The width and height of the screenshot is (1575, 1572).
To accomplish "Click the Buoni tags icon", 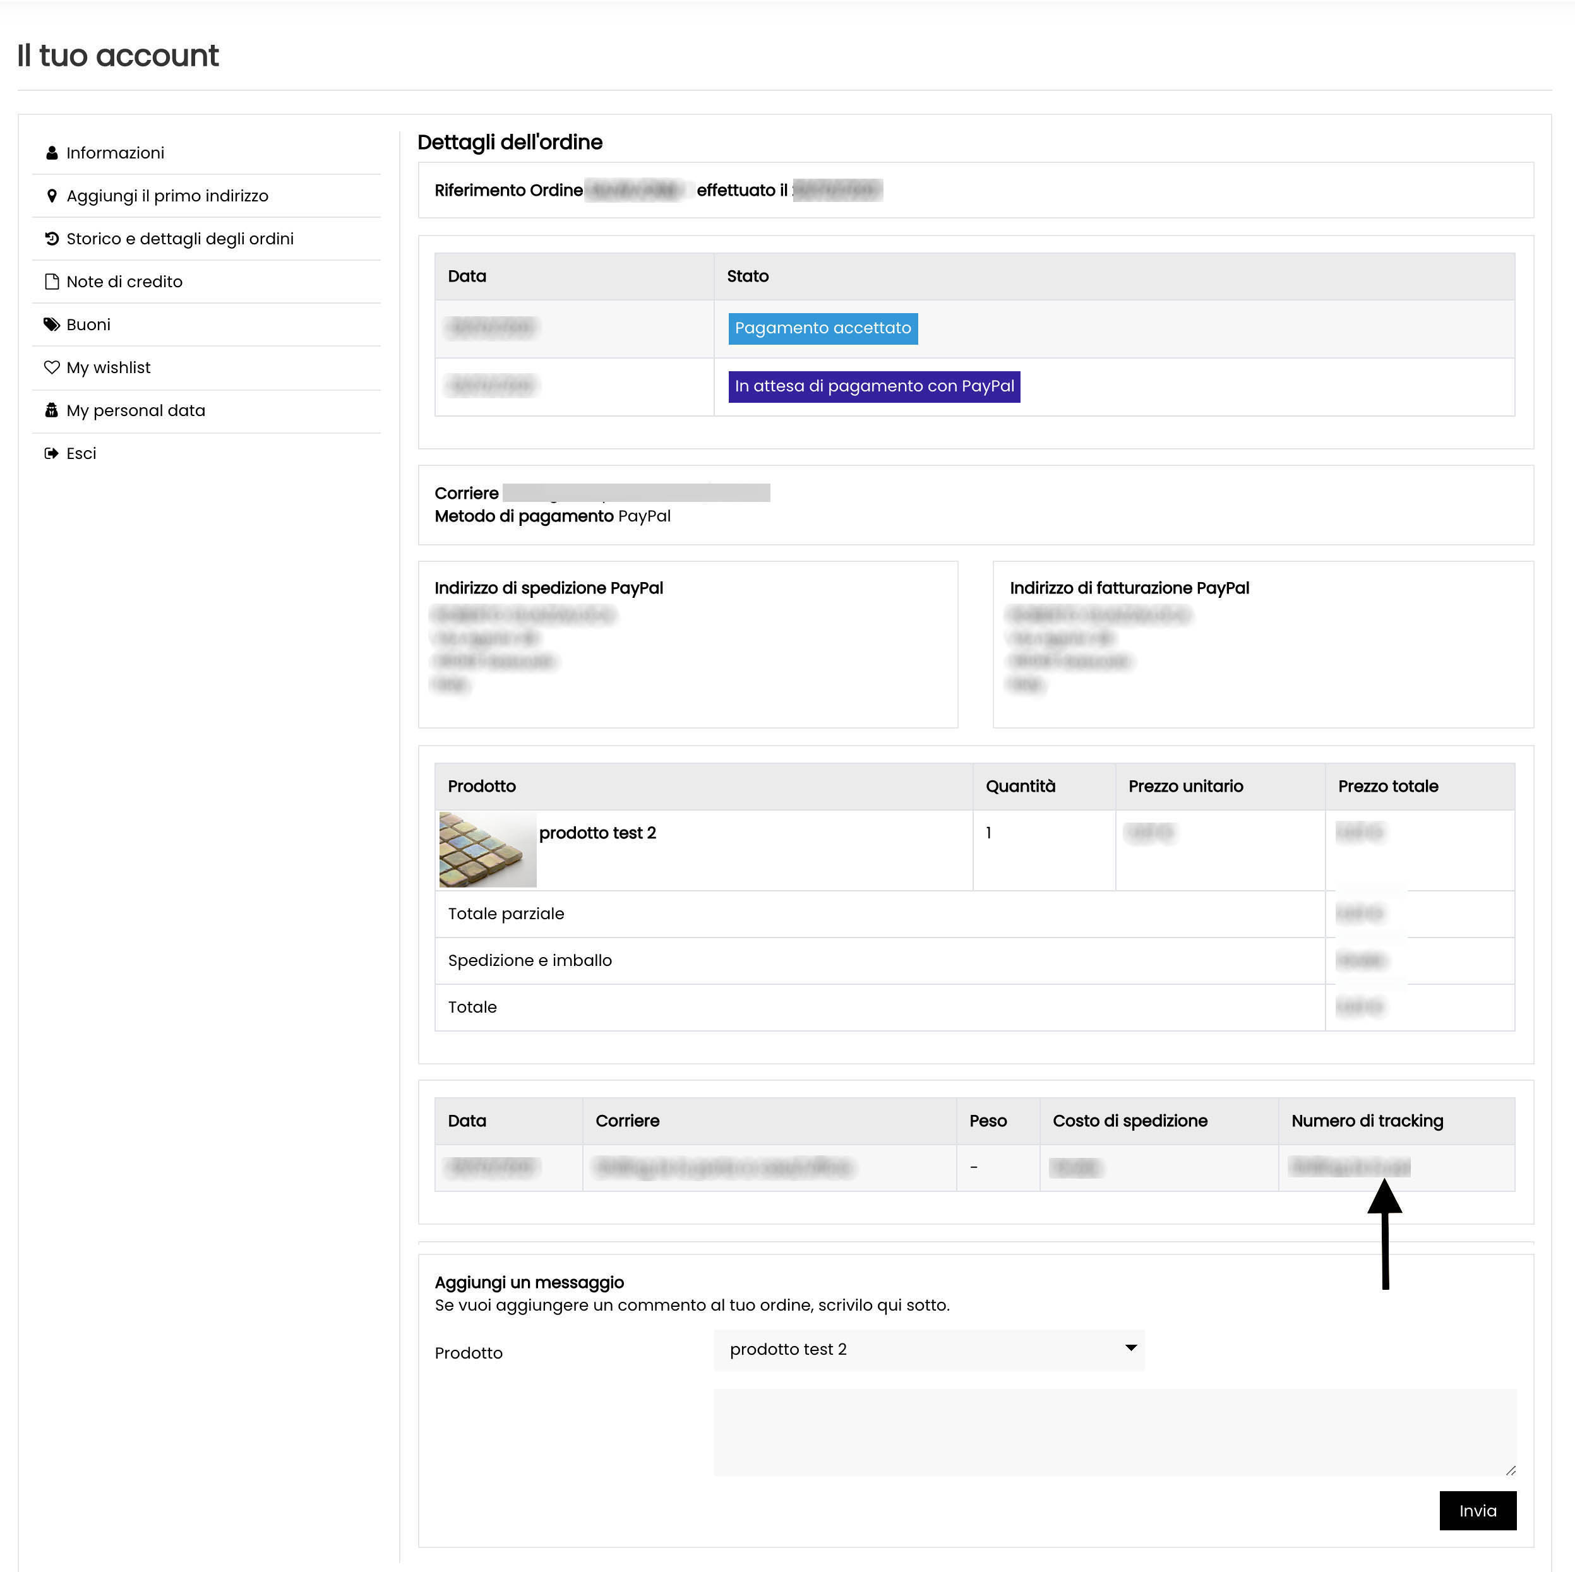I will click(52, 325).
